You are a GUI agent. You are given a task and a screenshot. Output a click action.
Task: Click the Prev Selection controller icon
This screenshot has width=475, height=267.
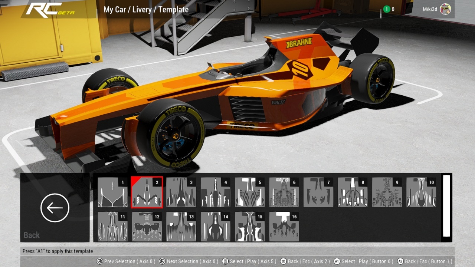(99, 261)
